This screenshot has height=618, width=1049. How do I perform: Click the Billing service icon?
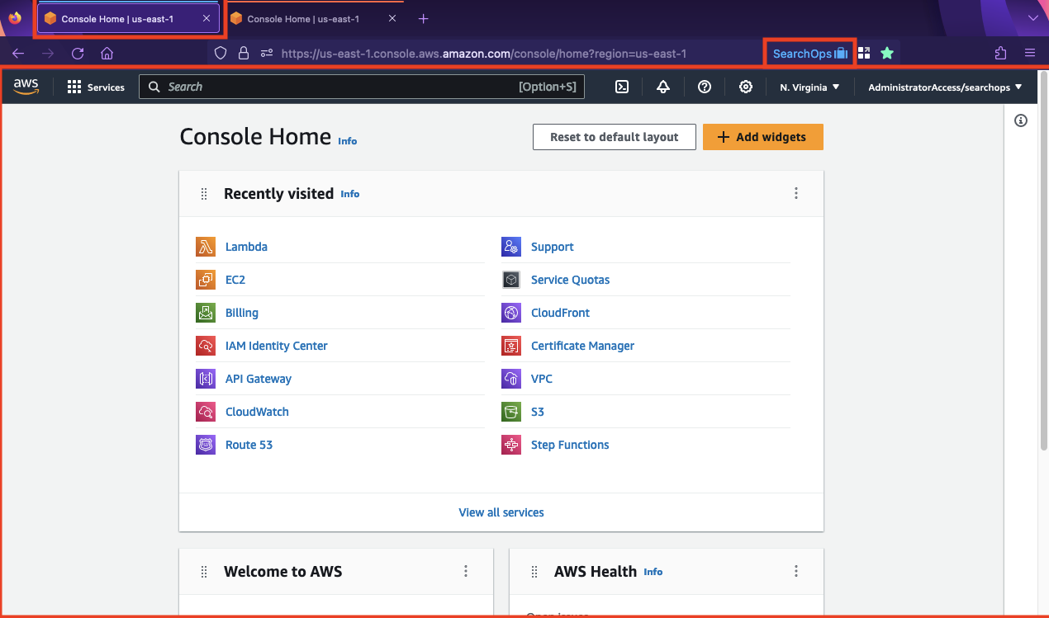[206, 313]
